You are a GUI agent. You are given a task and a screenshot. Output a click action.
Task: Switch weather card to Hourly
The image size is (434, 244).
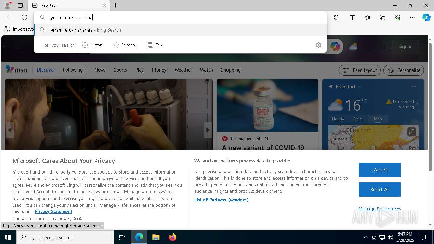click(x=338, y=119)
